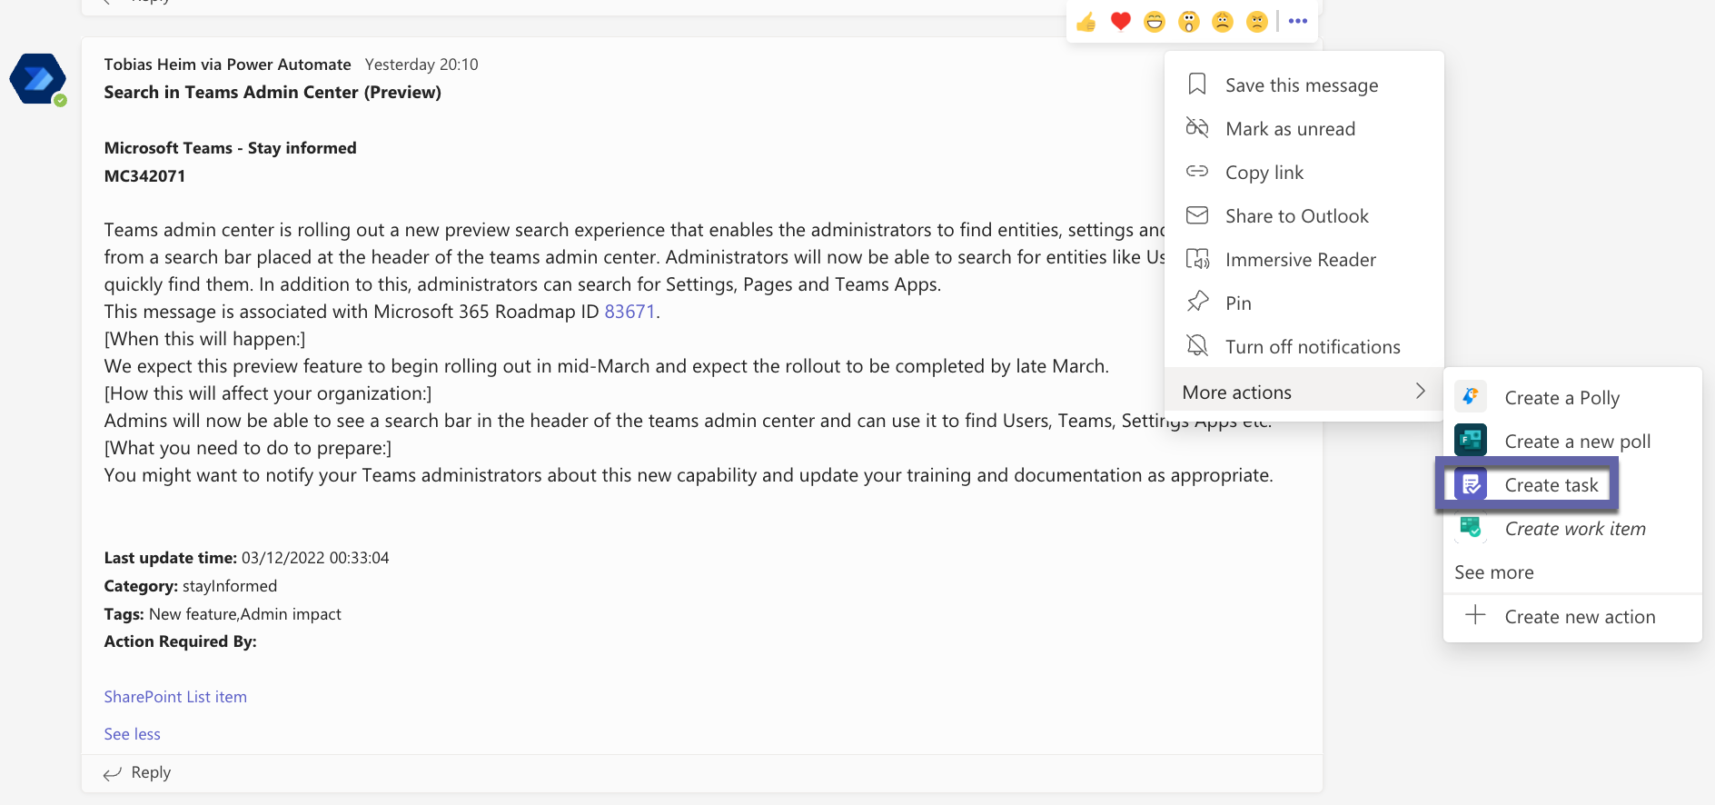Screen dimensions: 1715x805
Task: Choose Create task action
Action: coord(1572,484)
